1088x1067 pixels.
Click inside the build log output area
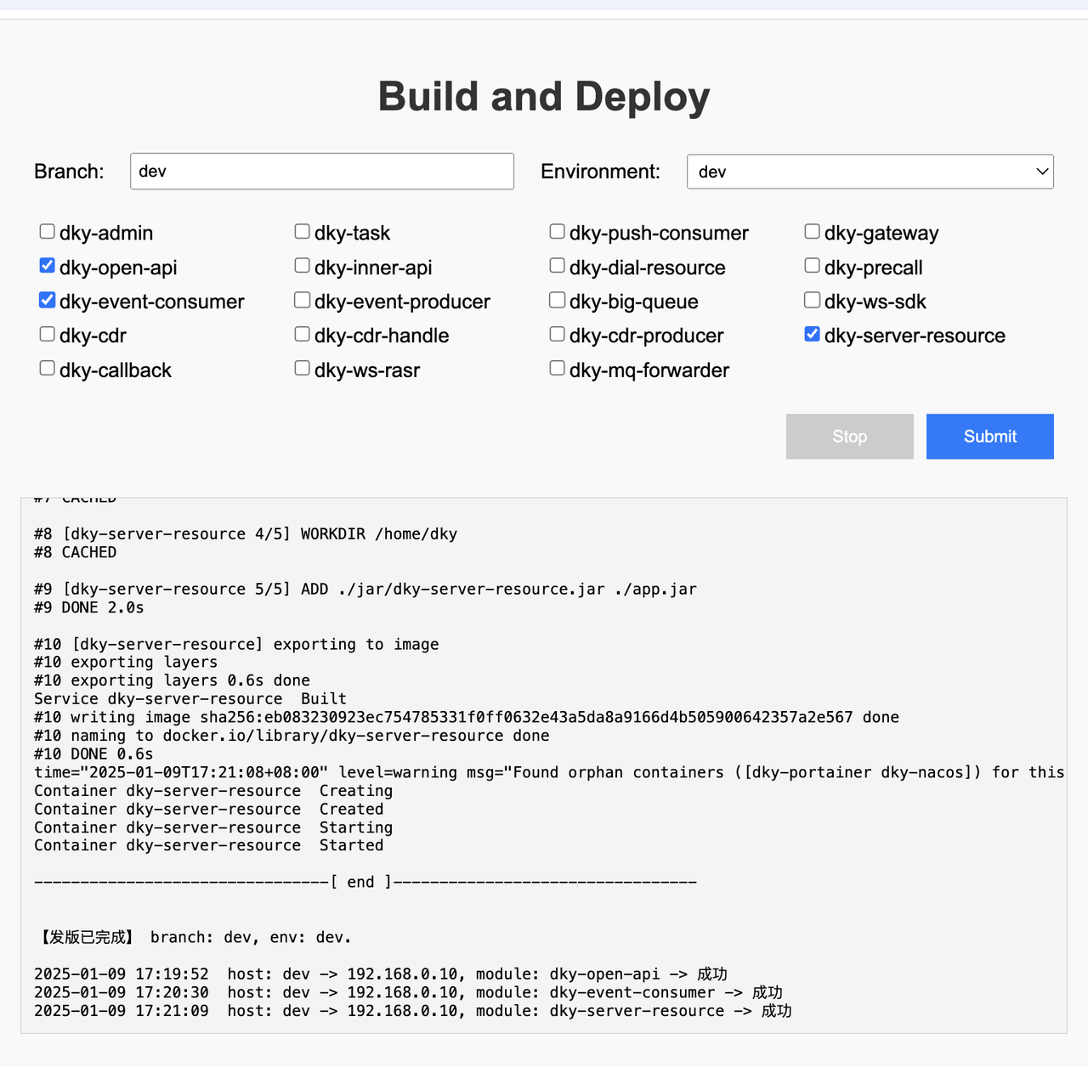[544, 765]
